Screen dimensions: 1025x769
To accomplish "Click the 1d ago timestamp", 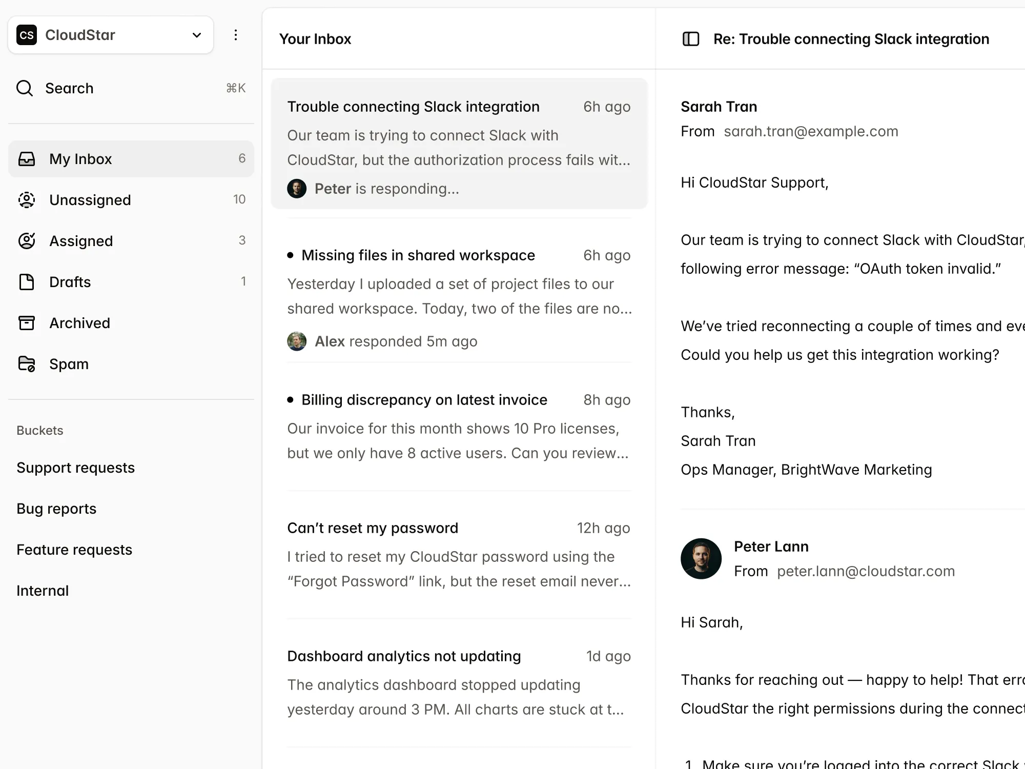I will tap(608, 656).
